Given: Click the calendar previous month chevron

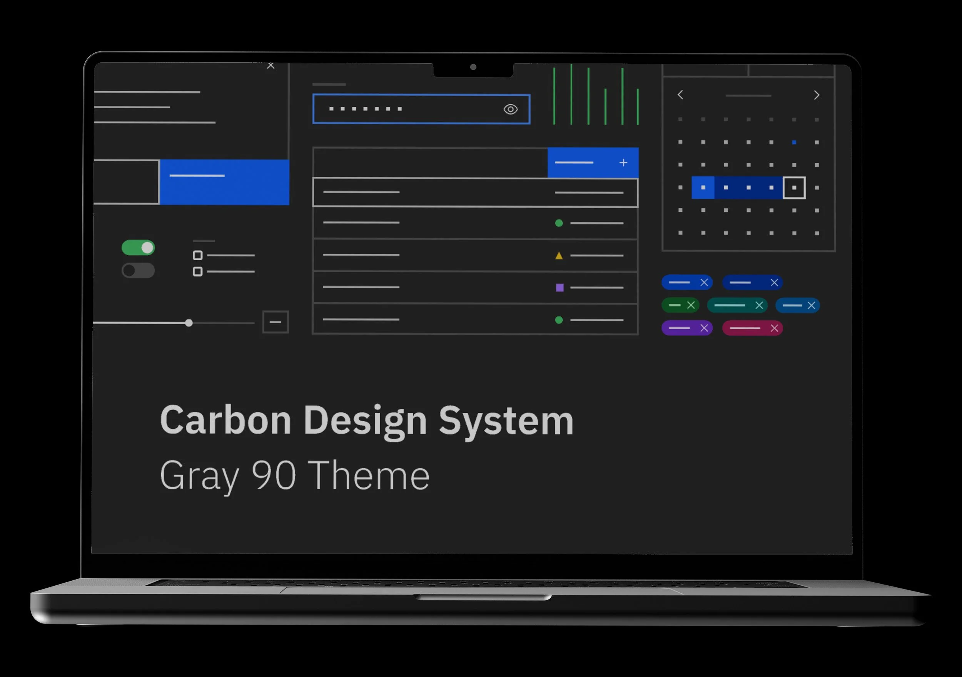Looking at the screenshot, I should tap(680, 95).
